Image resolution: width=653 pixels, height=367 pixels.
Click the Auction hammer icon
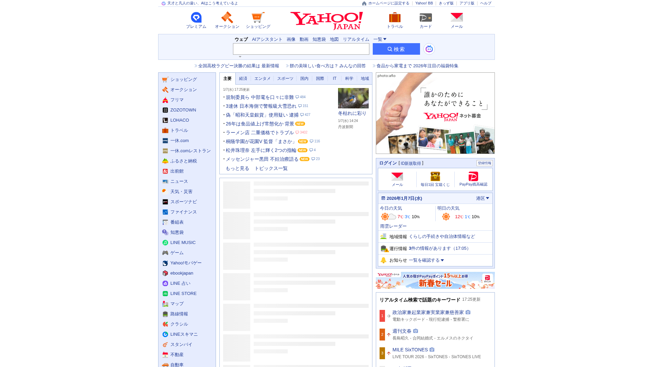(227, 18)
